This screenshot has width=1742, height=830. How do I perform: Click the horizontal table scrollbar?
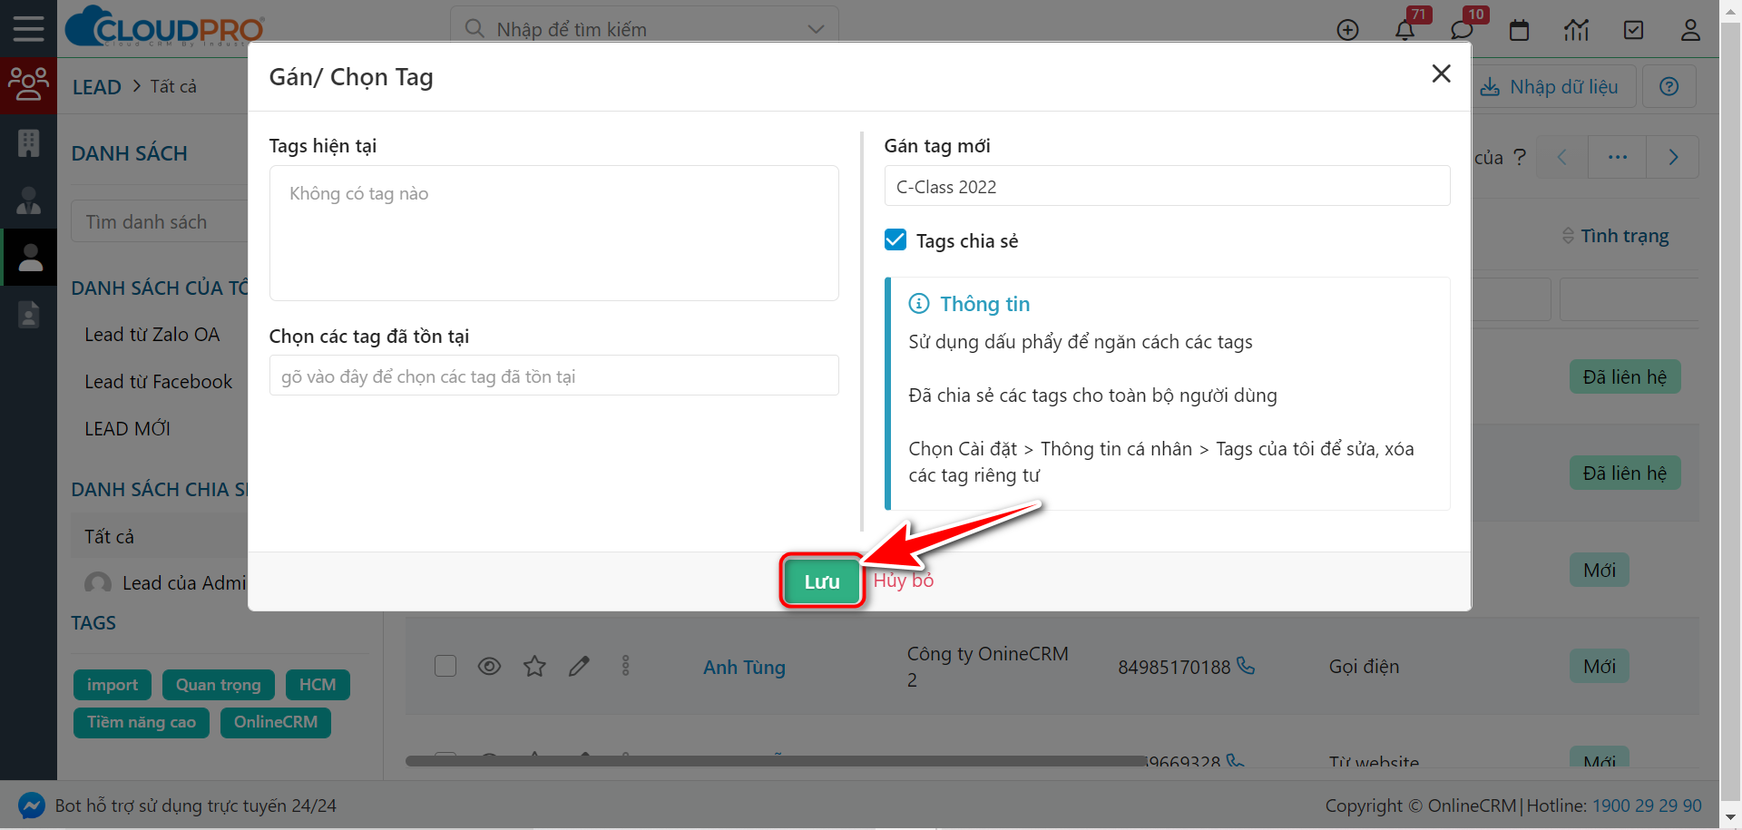(x=776, y=761)
